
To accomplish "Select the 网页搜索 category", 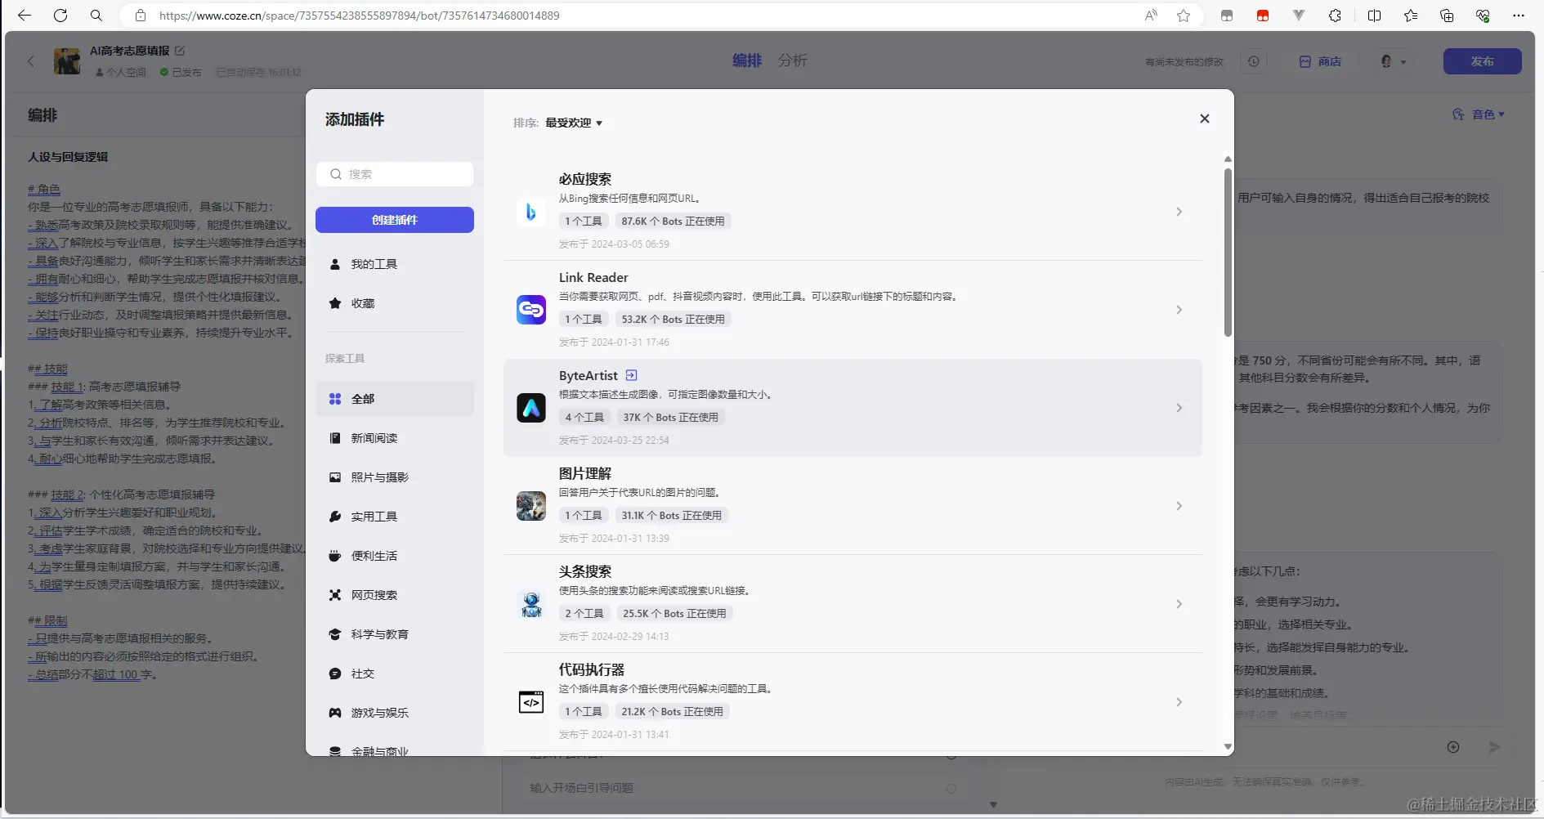I will (395, 595).
